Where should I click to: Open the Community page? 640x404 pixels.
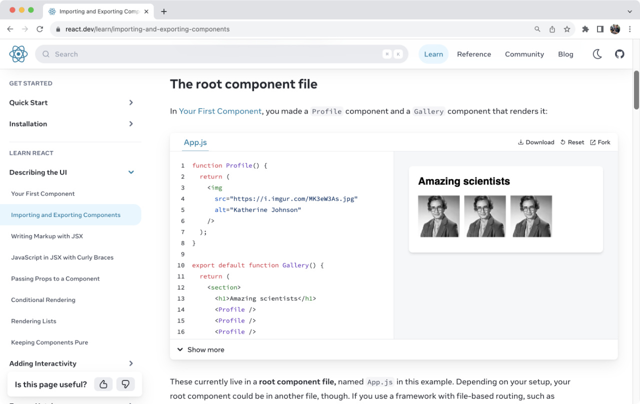tap(524, 53)
